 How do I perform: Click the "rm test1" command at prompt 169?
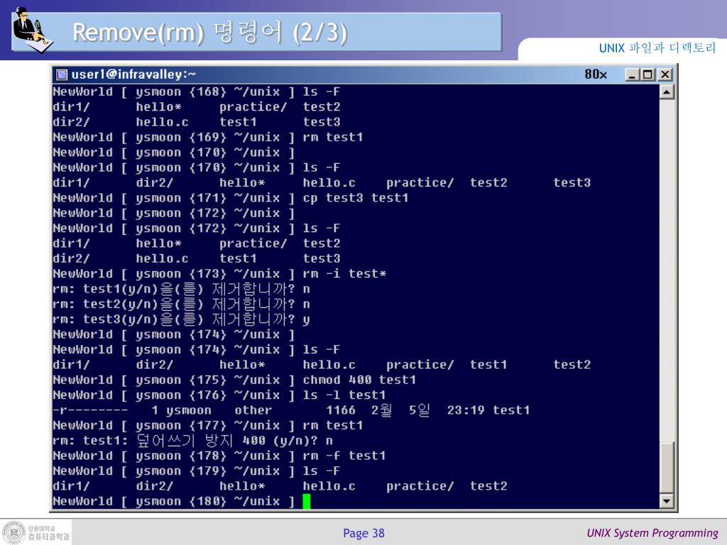(x=332, y=137)
